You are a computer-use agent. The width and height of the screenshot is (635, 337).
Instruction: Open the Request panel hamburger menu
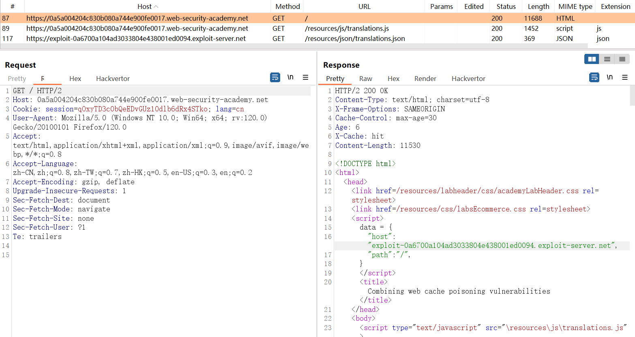point(305,77)
